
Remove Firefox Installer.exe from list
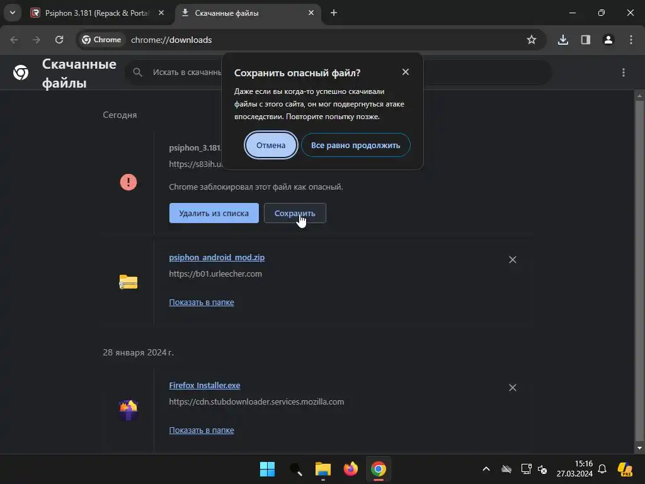(x=513, y=388)
